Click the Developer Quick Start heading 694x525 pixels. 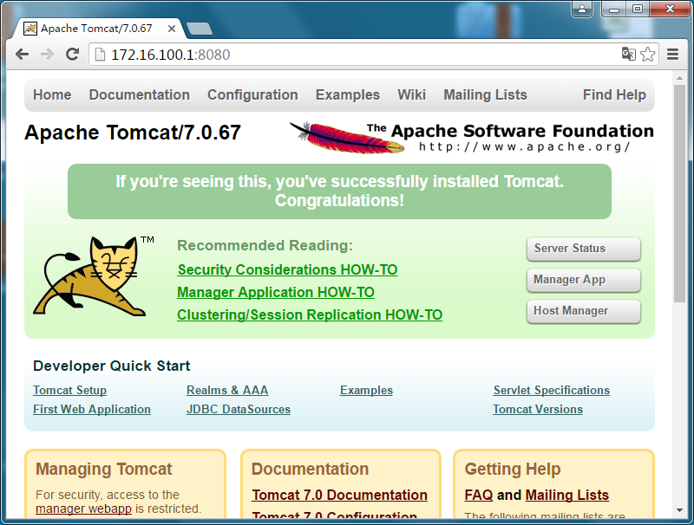pyautogui.click(x=112, y=366)
